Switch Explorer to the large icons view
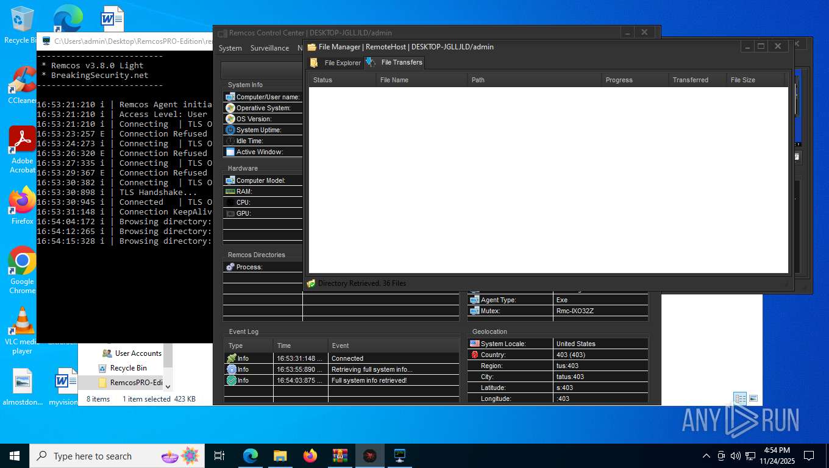Viewport: 829px width, 468px height. (x=753, y=399)
